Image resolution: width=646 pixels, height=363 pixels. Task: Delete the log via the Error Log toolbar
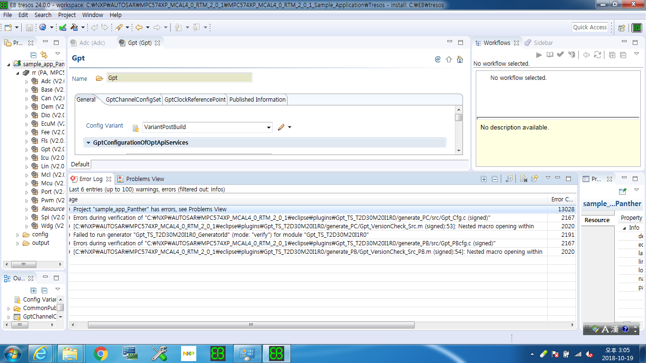point(524,179)
